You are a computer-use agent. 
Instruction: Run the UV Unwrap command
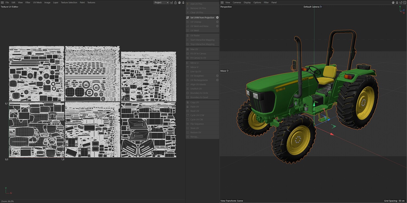click(196, 22)
